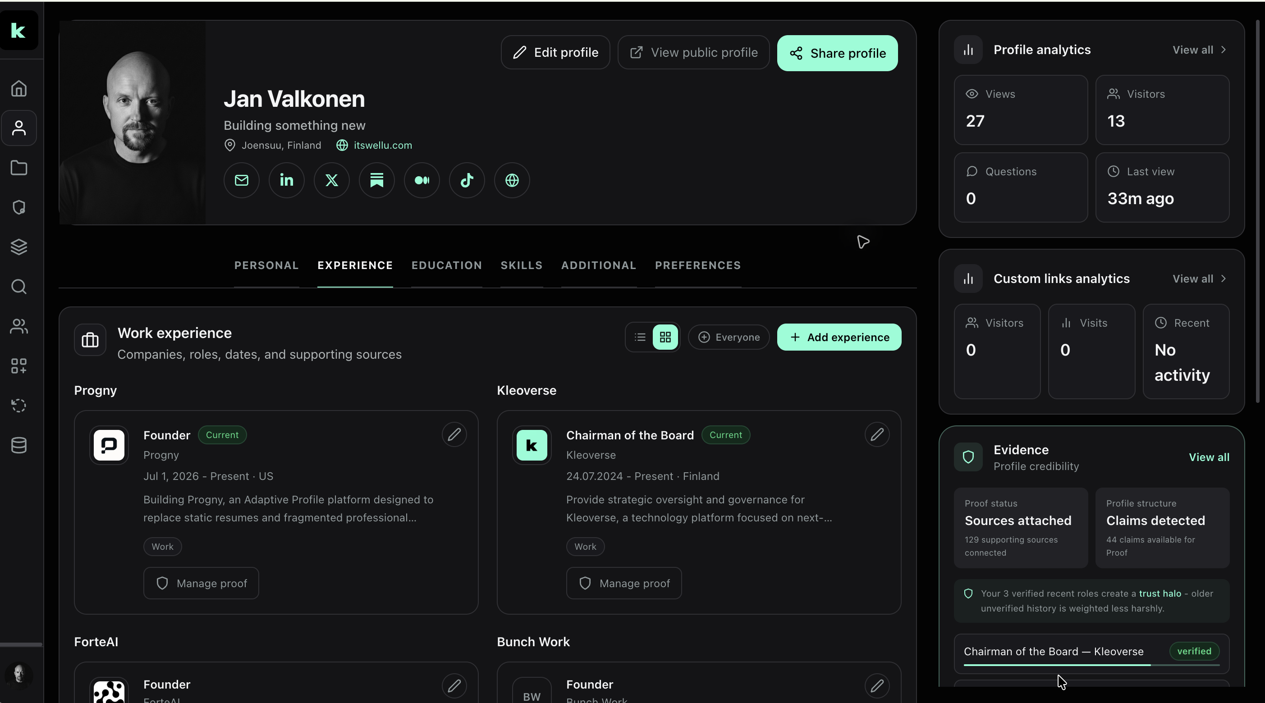The height and width of the screenshot is (703, 1265).
Task: Switch to the PREFERENCES tab
Action: click(698, 265)
